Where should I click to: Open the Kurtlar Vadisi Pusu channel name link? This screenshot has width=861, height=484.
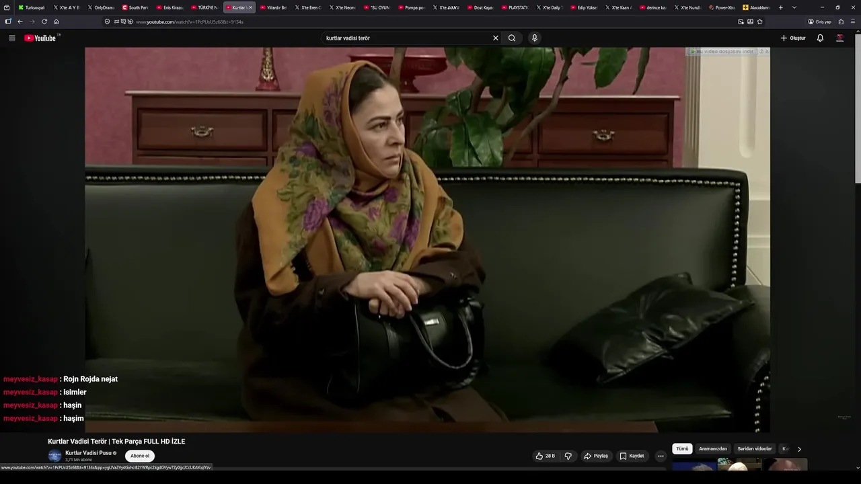pos(88,453)
